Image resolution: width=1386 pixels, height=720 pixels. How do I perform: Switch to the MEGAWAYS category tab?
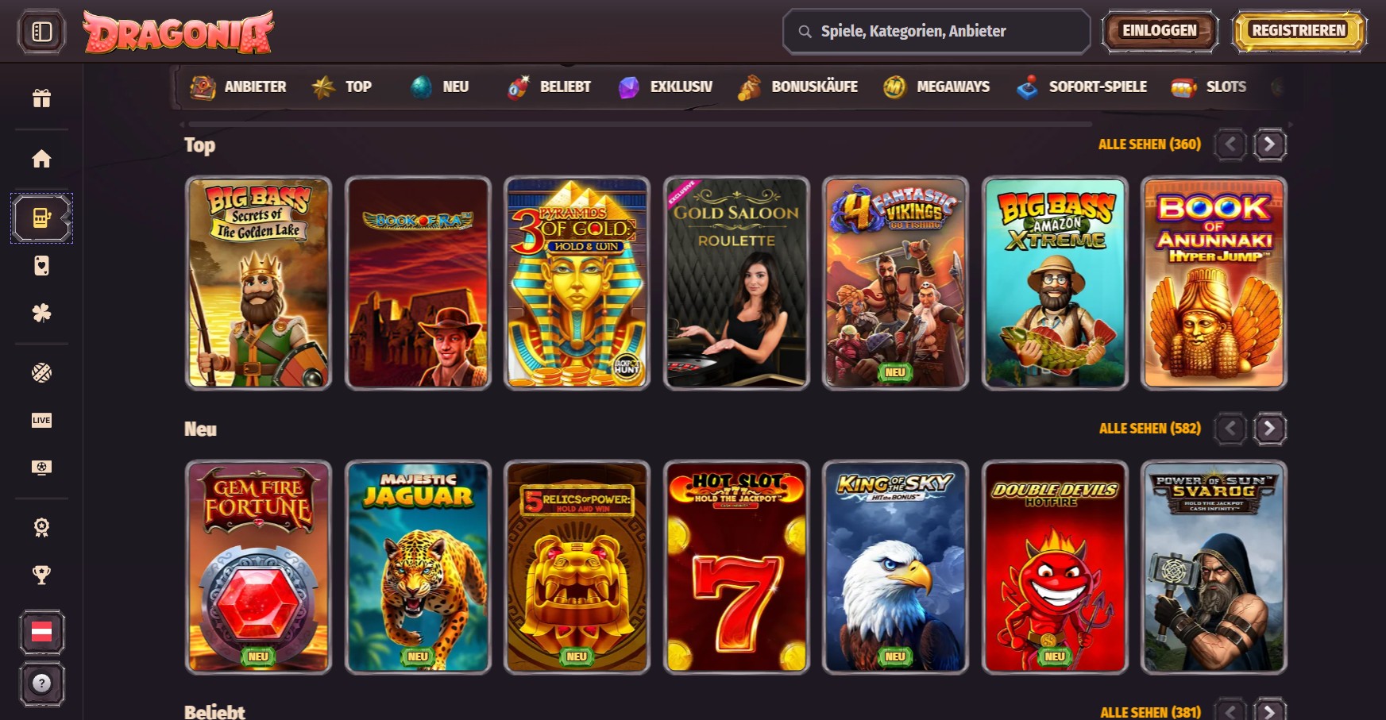[936, 87]
